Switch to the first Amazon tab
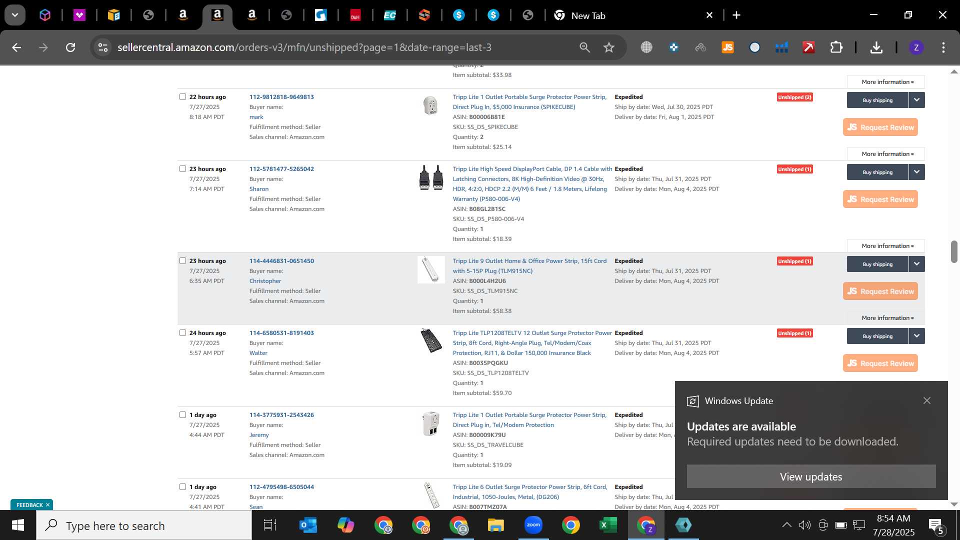This screenshot has width=960, height=540. (183, 15)
